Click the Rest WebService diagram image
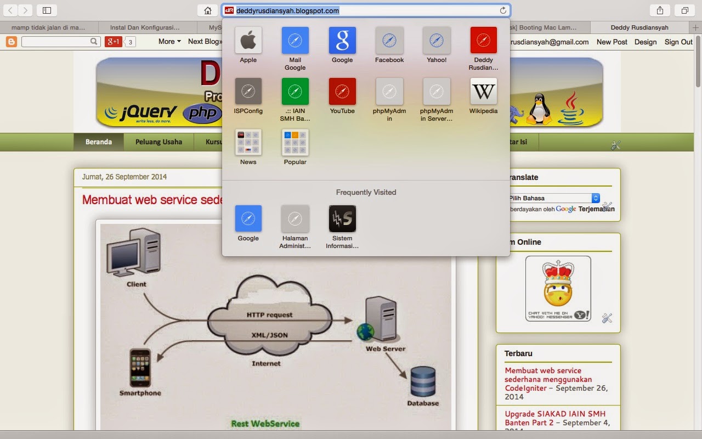 (276, 327)
